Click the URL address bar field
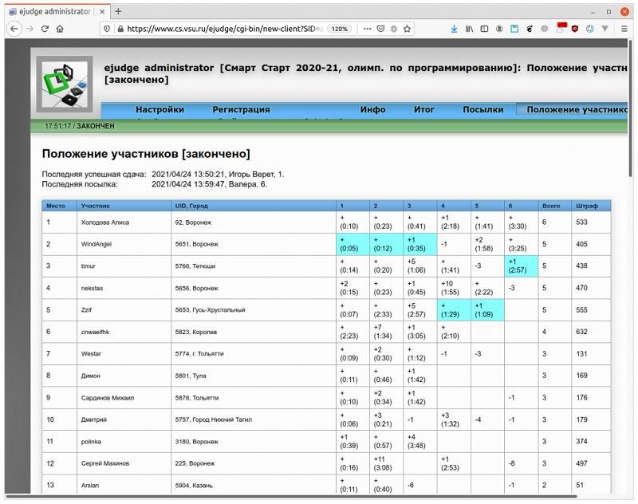This screenshot has height=504, width=638. pos(215,29)
